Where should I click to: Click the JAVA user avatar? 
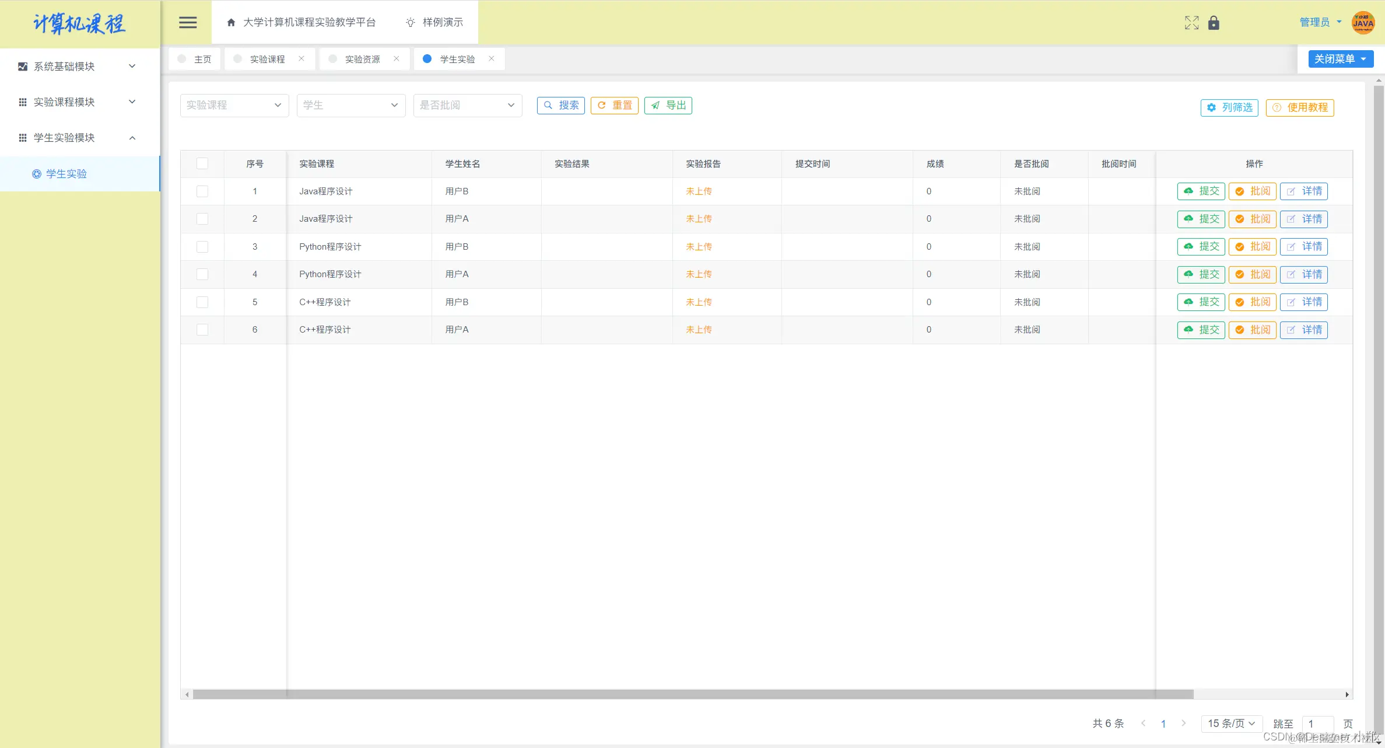point(1363,23)
